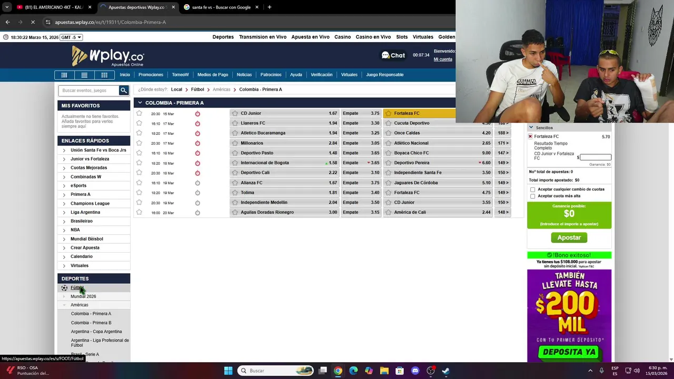This screenshot has height=379, width=674.
Task: Enable Aceptar cuota más alta
Action: tap(532, 196)
